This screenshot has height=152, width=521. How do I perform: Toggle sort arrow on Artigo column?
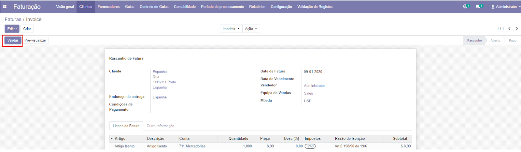pyautogui.click(x=112, y=138)
